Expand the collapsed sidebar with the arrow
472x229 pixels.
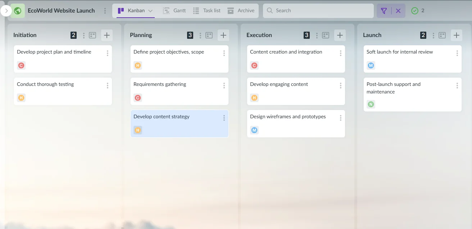[x=6, y=11]
